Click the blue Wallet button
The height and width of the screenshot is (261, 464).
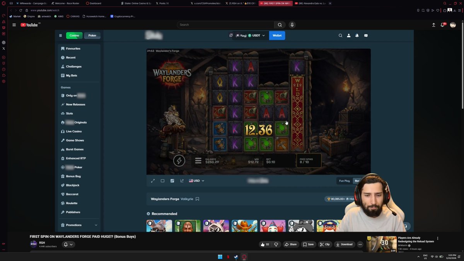point(277,36)
